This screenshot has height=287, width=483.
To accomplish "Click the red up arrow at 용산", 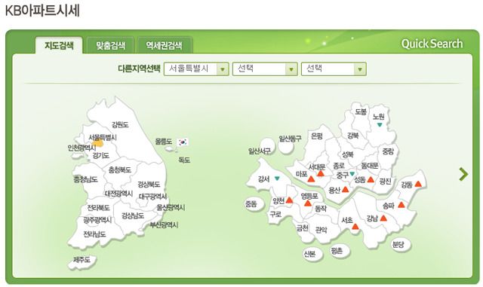I will click(x=346, y=190).
